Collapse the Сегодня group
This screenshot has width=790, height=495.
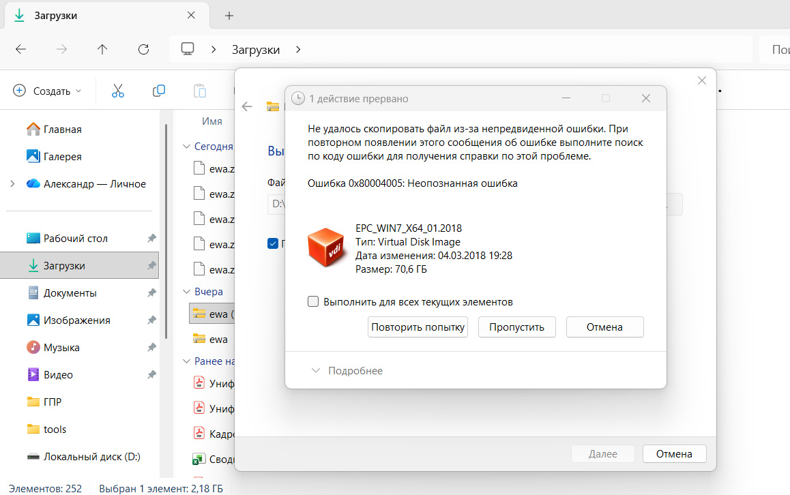pyautogui.click(x=186, y=147)
